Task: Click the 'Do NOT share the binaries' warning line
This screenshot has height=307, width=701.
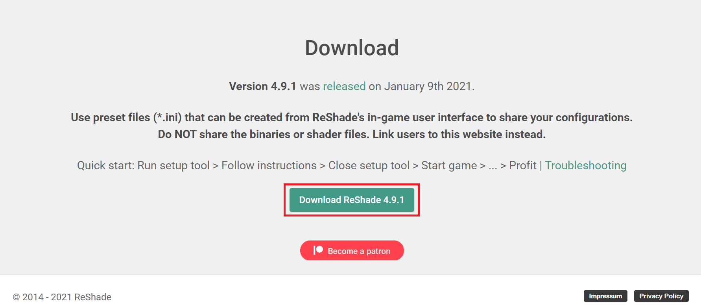Action: point(352,134)
